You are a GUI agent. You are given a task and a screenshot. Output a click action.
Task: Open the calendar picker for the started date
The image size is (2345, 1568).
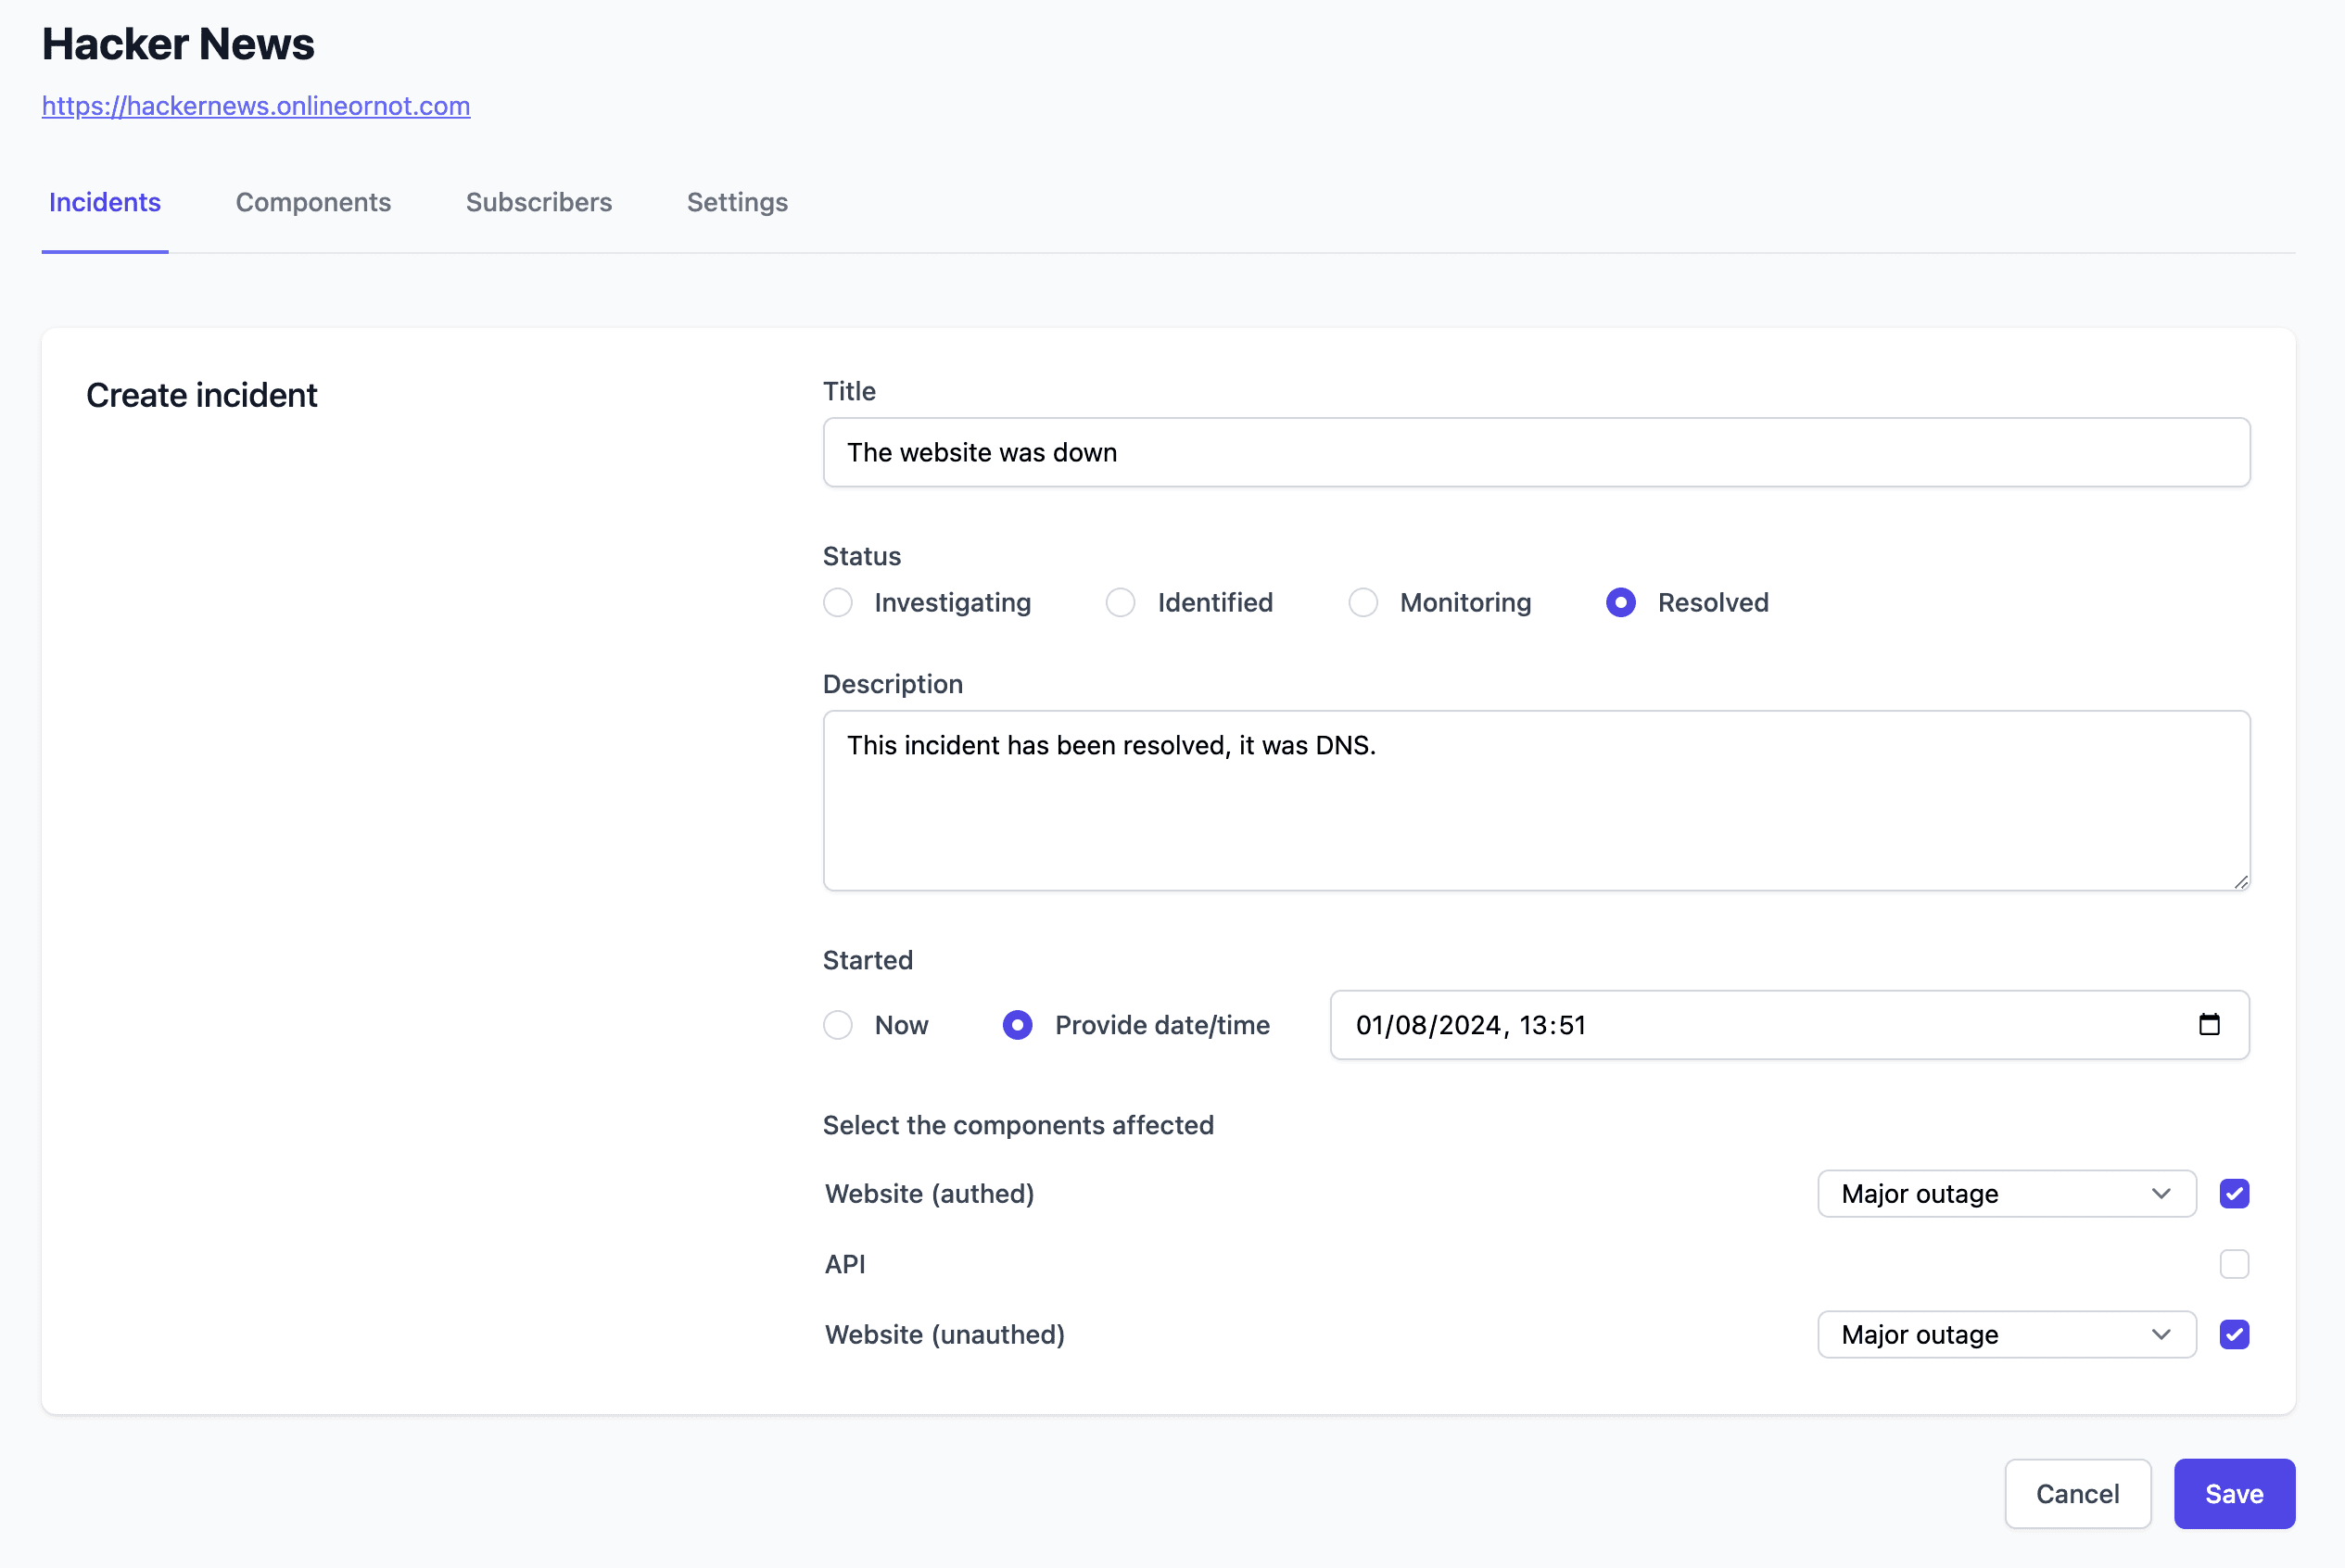click(x=2210, y=1024)
